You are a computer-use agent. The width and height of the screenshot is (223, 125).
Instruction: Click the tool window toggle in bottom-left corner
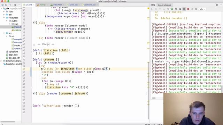2,124
